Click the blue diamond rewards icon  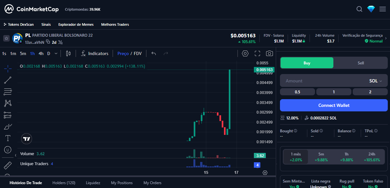coord(371,9)
